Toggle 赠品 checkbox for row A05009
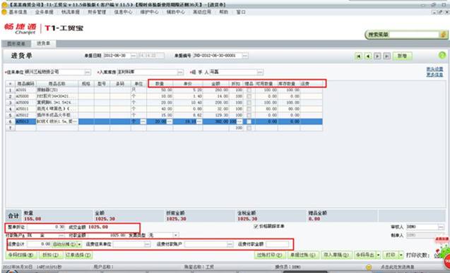Screen dimensions: 450x273 [249, 102]
